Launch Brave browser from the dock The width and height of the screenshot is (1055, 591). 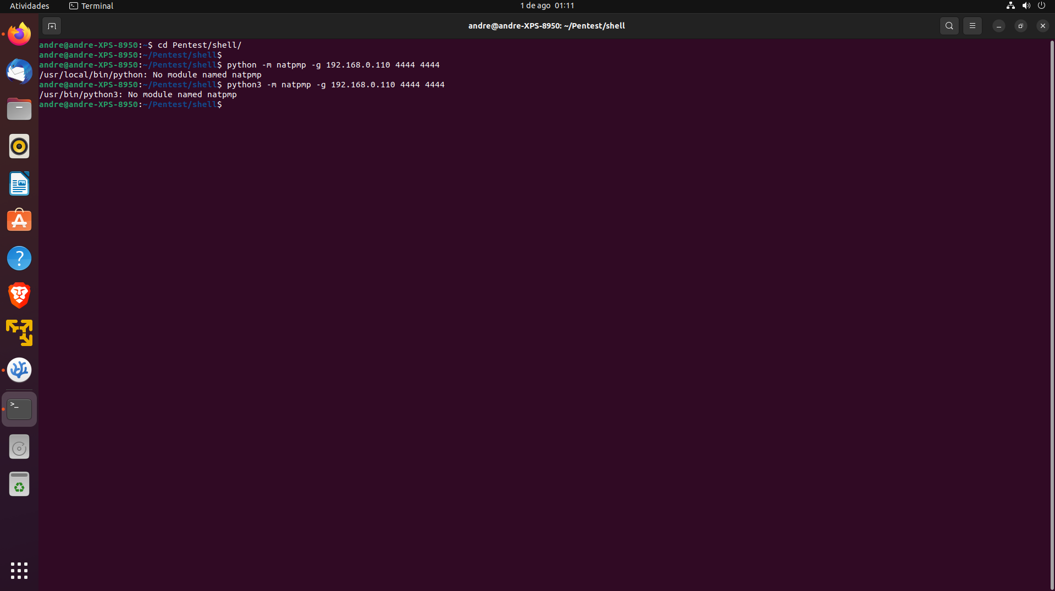click(x=19, y=295)
